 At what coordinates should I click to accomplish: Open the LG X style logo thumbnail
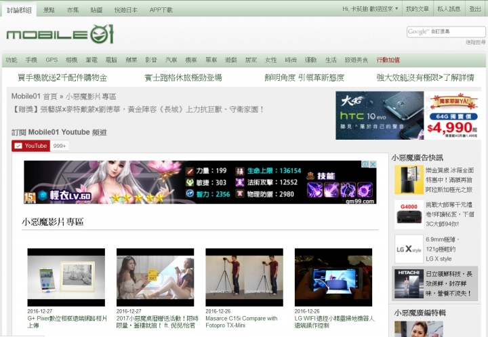pyautogui.click(x=409, y=249)
